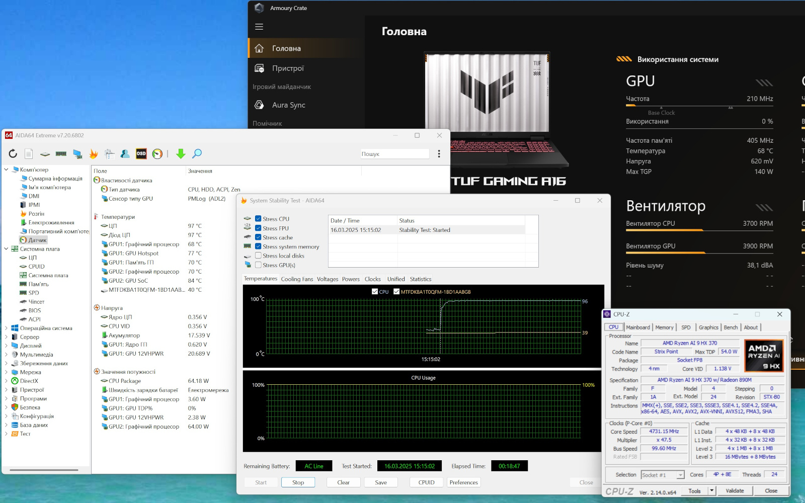This screenshot has height=503, width=805.
Task: Select Розгін item in AIDA64 tree
Action: point(32,214)
